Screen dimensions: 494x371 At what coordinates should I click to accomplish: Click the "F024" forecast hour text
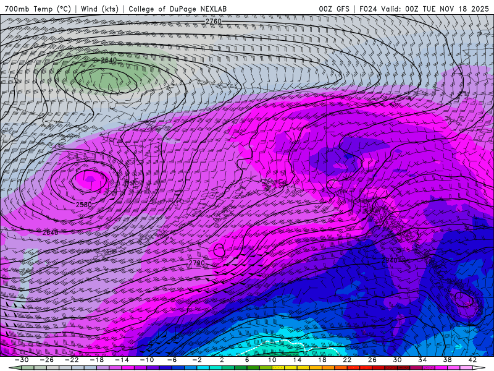click(368, 9)
